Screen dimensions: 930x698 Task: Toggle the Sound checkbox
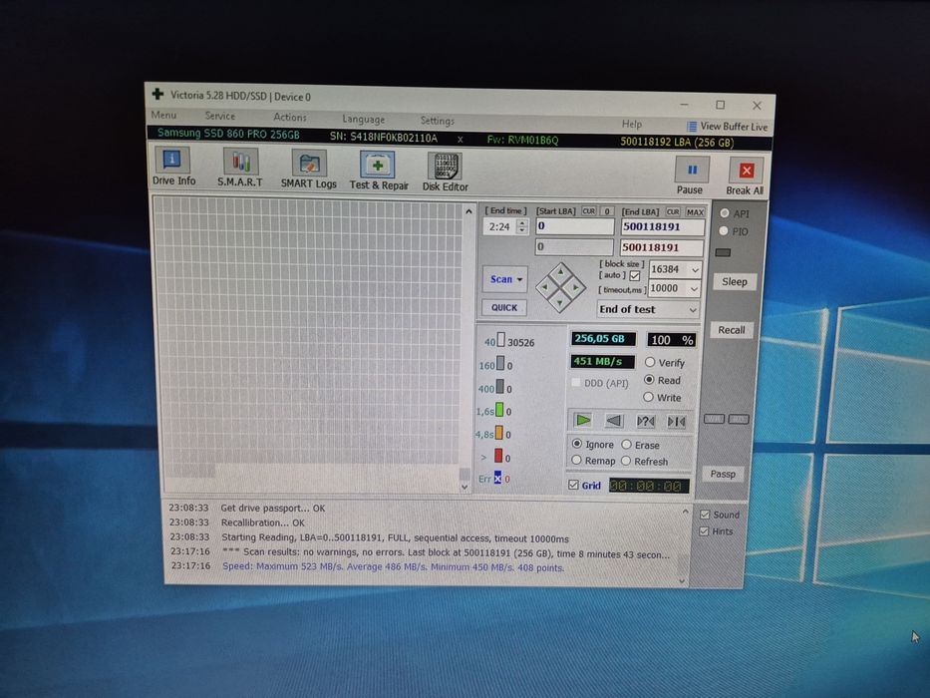pyautogui.click(x=705, y=514)
